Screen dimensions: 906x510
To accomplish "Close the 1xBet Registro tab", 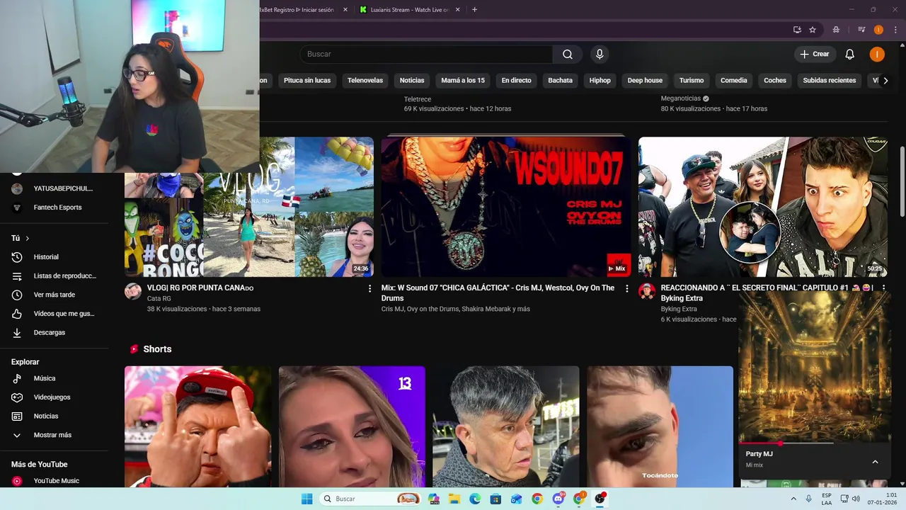I will (345, 10).
